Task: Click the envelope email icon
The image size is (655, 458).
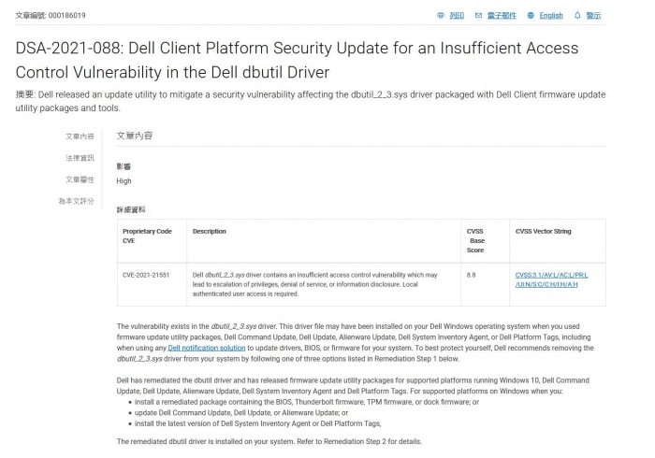Action: click(479, 16)
